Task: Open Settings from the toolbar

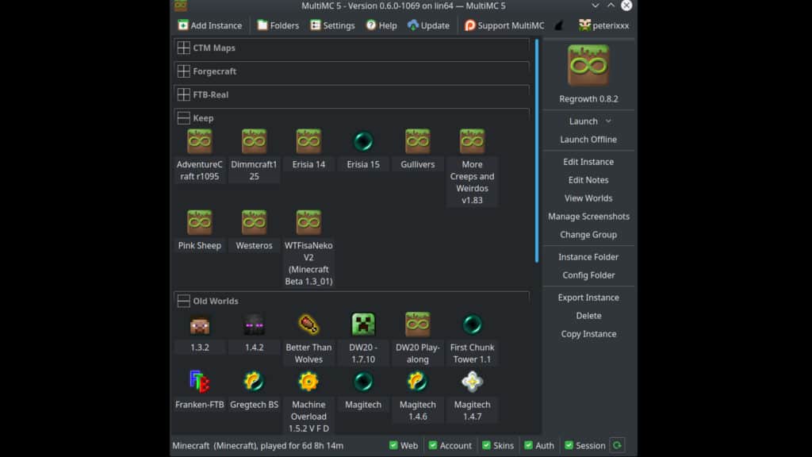Action: point(332,25)
